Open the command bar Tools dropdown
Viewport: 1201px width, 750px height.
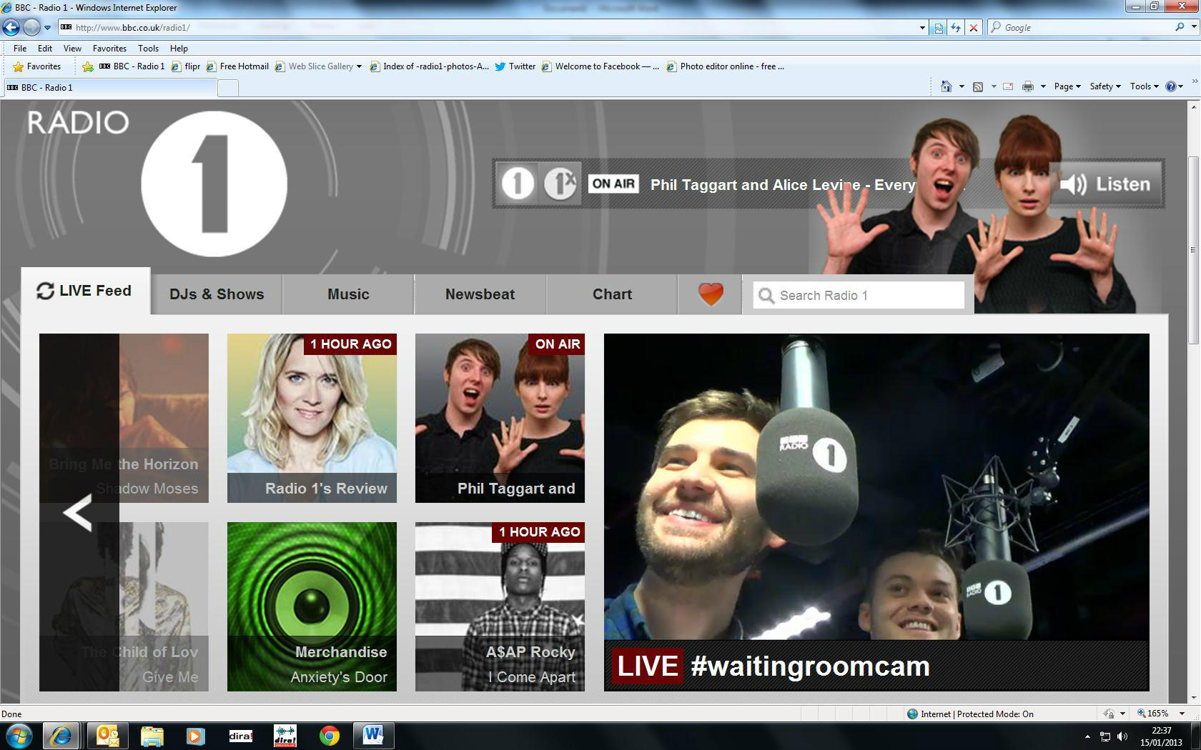coord(1144,86)
